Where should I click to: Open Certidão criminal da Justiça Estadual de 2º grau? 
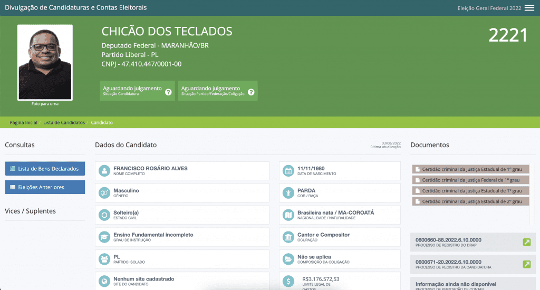click(471, 201)
